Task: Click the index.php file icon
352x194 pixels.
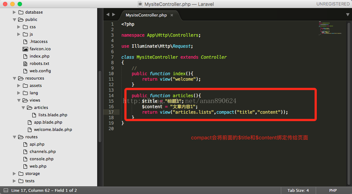Action: [x=25, y=56]
